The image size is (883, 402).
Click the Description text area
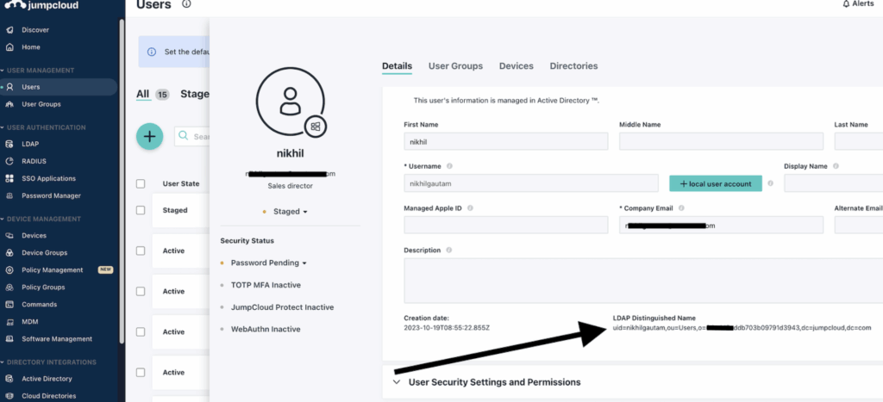[x=643, y=281]
